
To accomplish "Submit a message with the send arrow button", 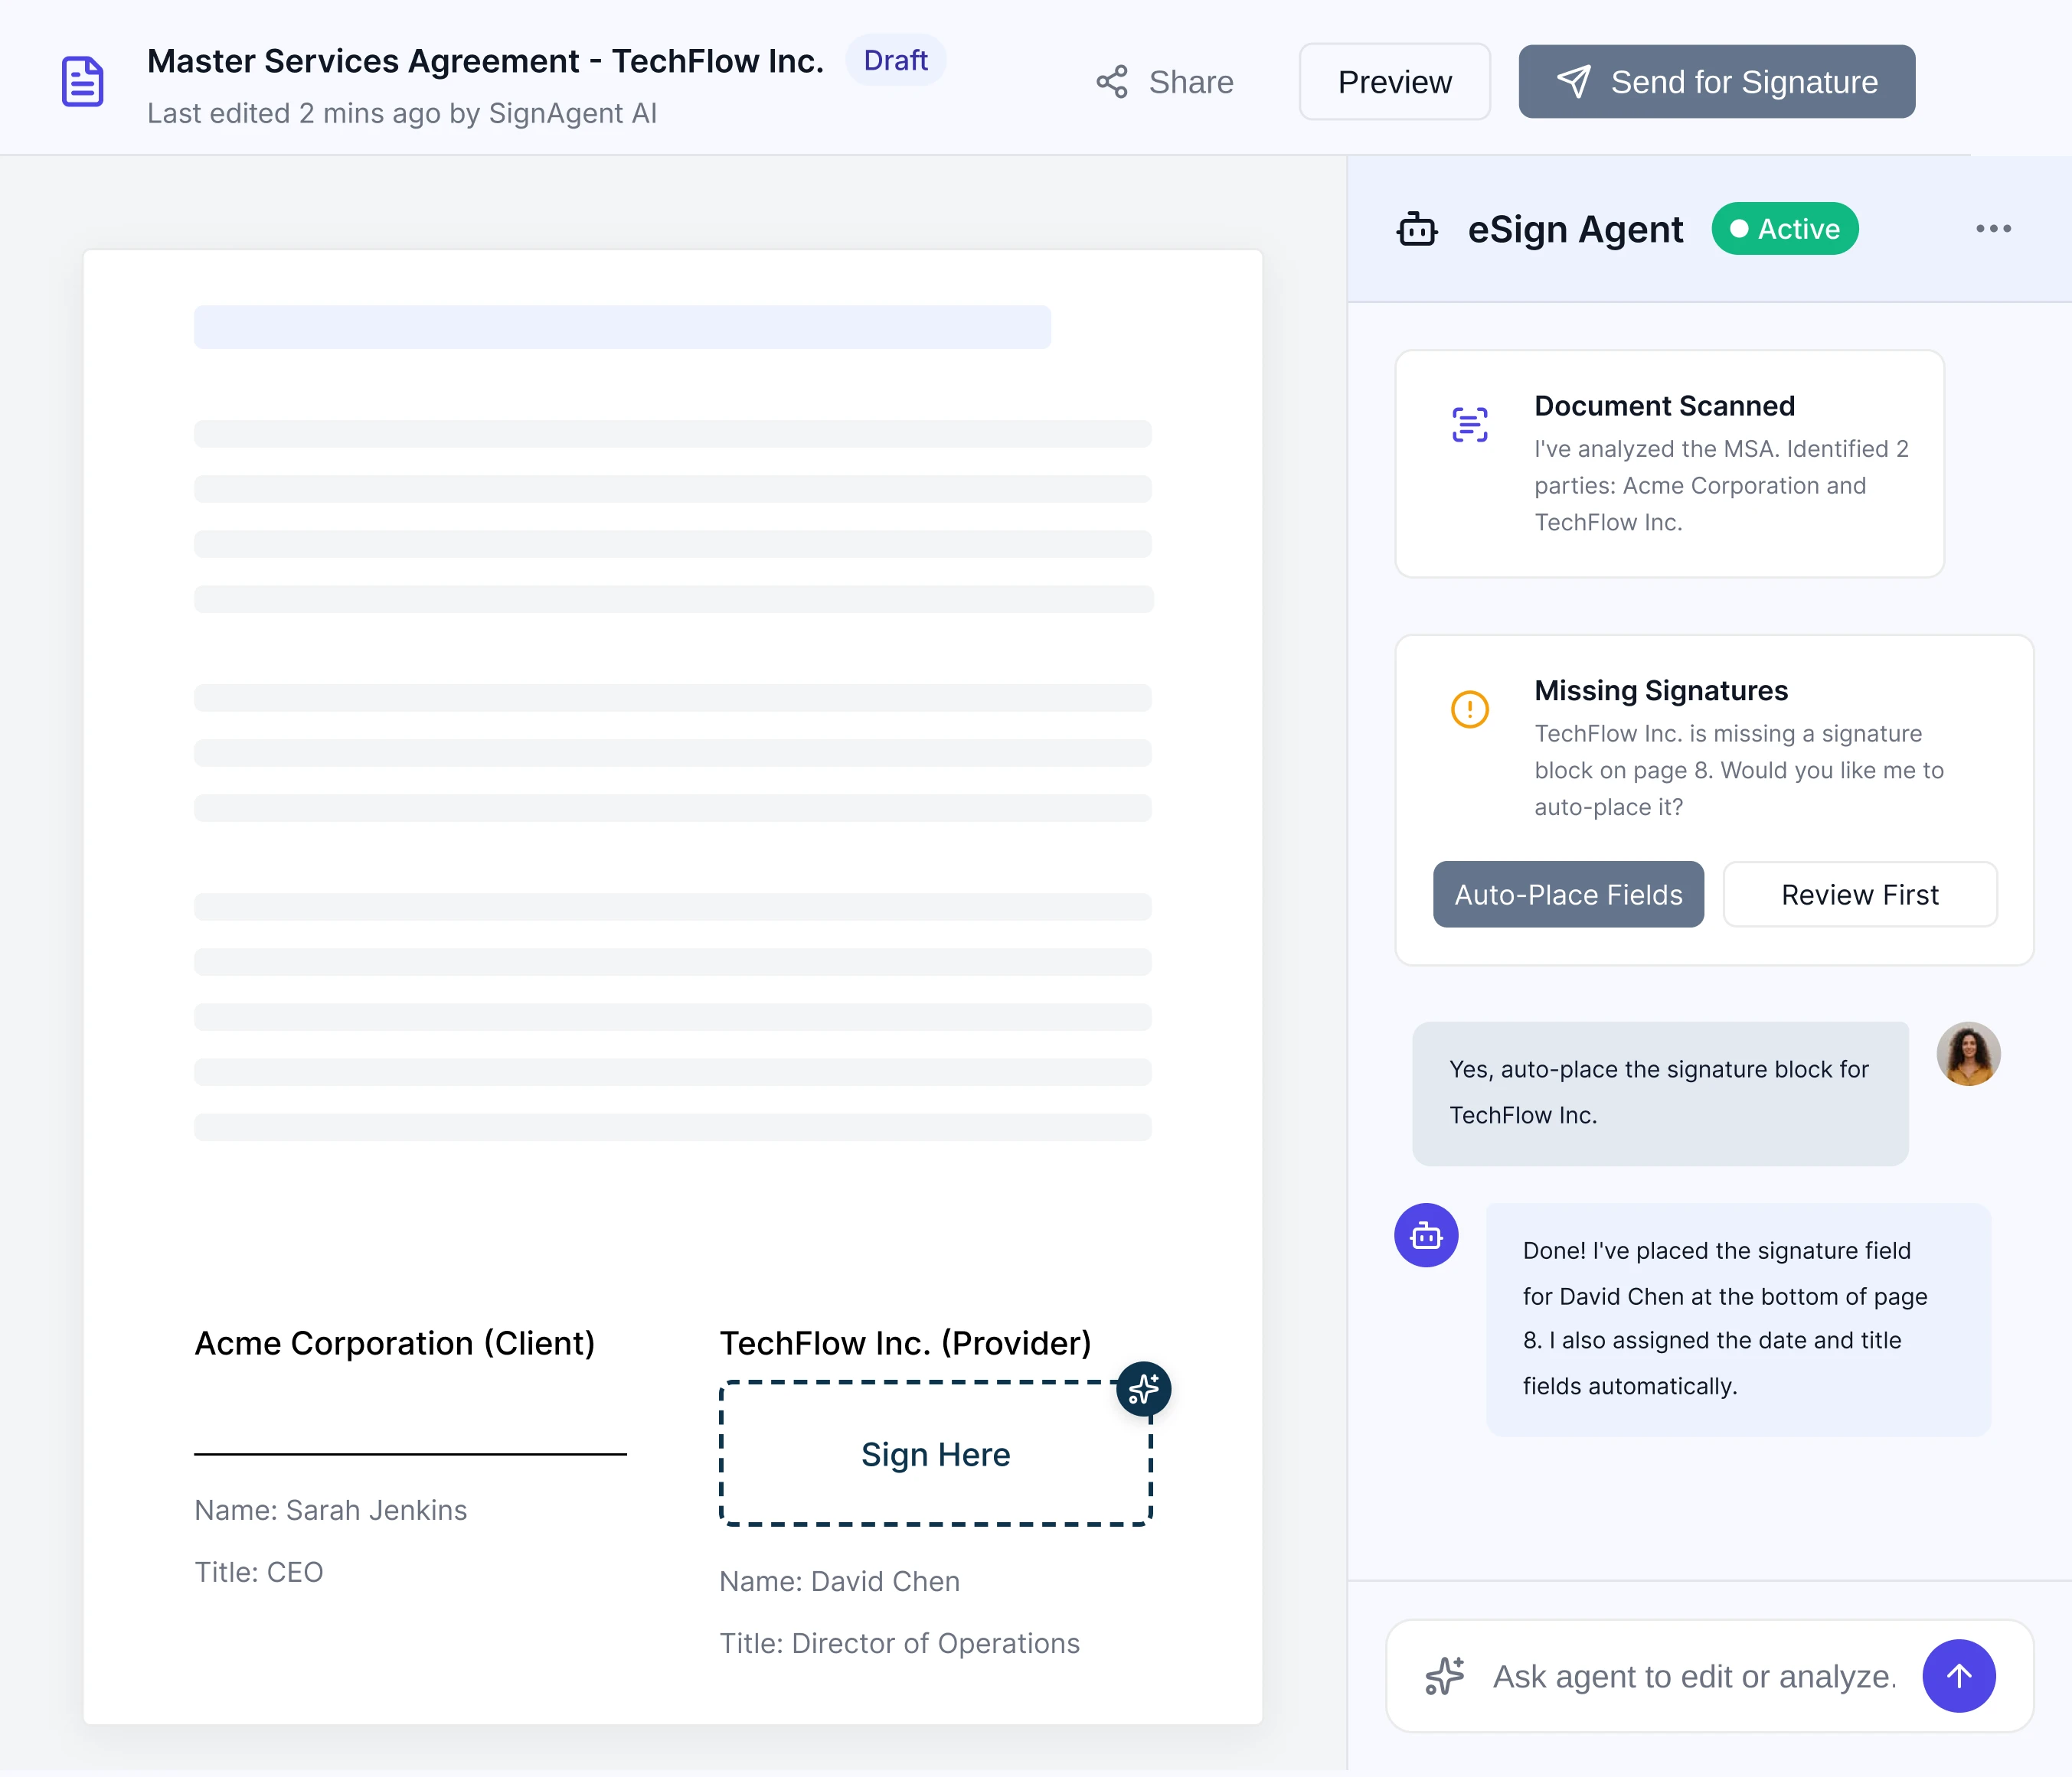I will [x=1959, y=1675].
